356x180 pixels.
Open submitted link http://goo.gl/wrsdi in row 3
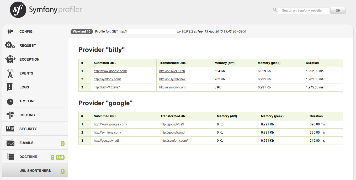pyautogui.click(x=106, y=141)
